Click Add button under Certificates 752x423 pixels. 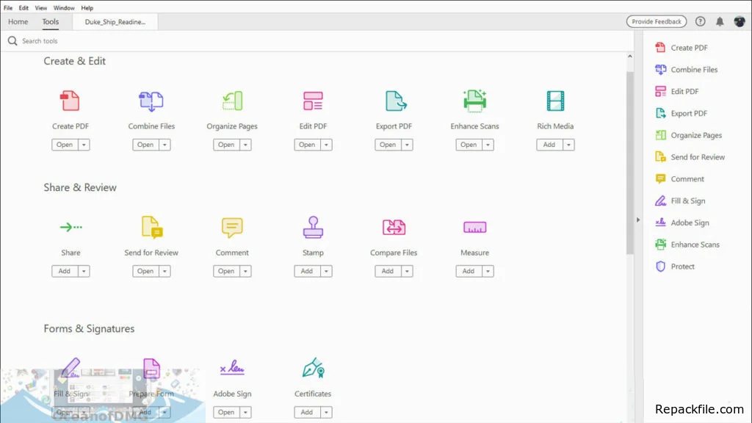pos(308,413)
